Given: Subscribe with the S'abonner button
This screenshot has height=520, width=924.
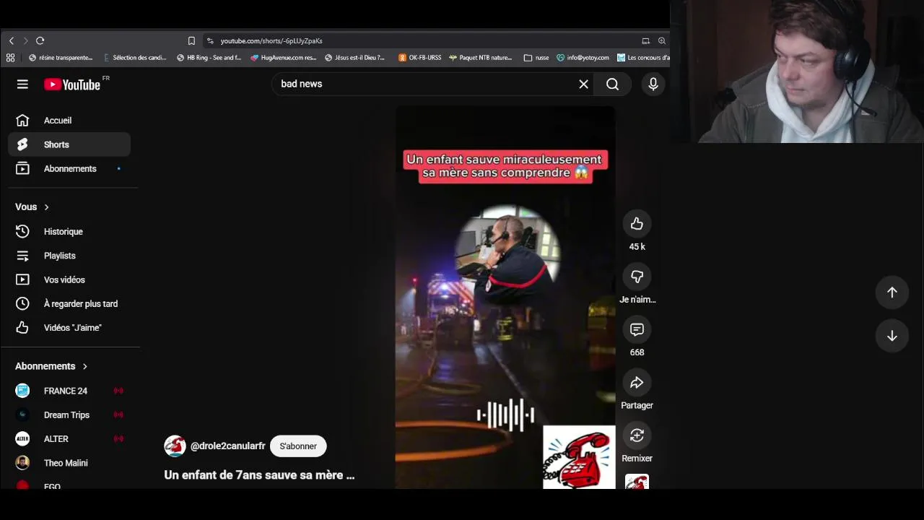Looking at the screenshot, I should (x=298, y=446).
